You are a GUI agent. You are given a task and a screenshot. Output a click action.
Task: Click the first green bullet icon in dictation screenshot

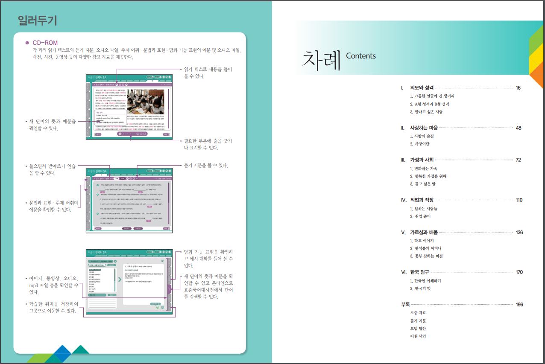(x=98, y=185)
